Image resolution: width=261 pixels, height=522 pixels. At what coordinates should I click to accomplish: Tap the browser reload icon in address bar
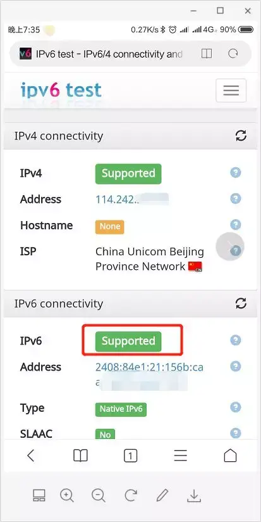click(233, 53)
